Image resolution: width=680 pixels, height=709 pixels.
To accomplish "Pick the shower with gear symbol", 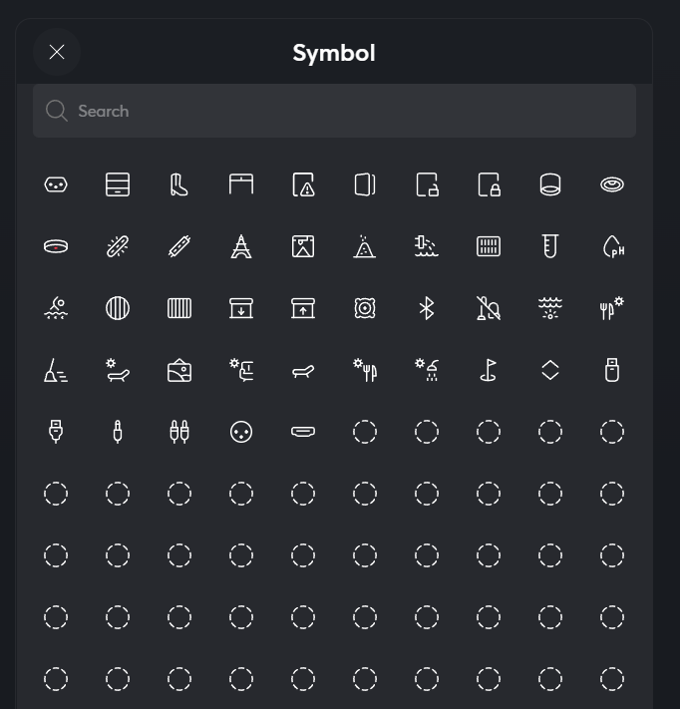I will [x=427, y=370].
